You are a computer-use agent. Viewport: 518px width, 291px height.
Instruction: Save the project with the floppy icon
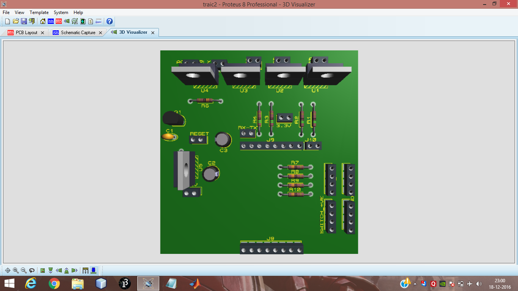pyautogui.click(x=24, y=21)
